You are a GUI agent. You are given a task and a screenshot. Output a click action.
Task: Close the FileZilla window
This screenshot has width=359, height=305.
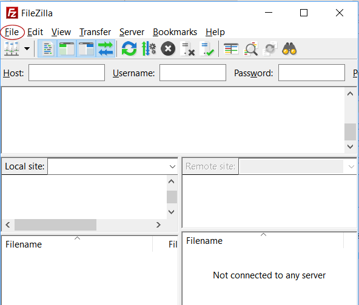[340, 13]
